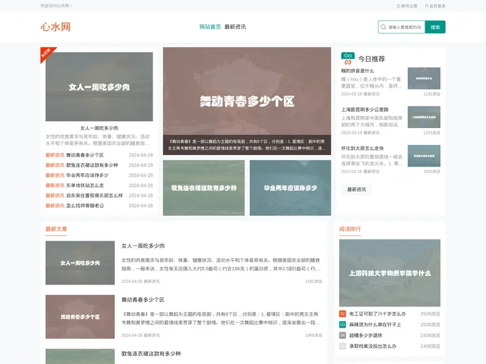
Task: Open latest articles thumbnail 女人一周吃多少肉
Action: click(x=80, y=263)
